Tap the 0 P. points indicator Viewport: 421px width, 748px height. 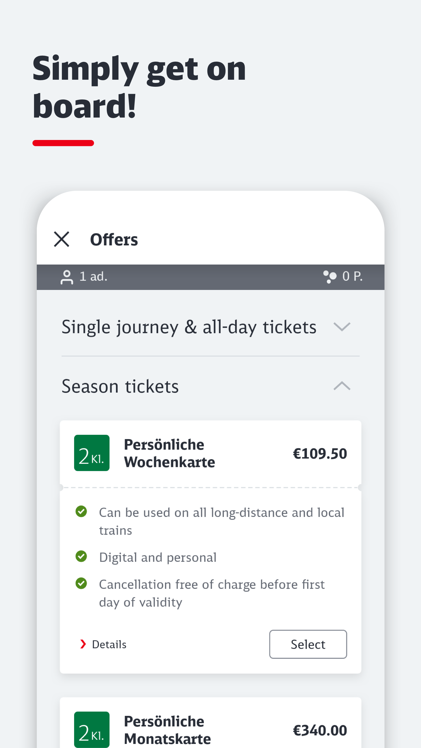point(343,276)
